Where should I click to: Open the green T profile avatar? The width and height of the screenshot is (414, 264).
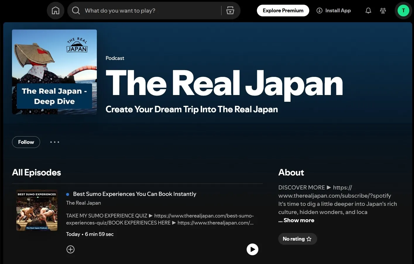coord(403,11)
